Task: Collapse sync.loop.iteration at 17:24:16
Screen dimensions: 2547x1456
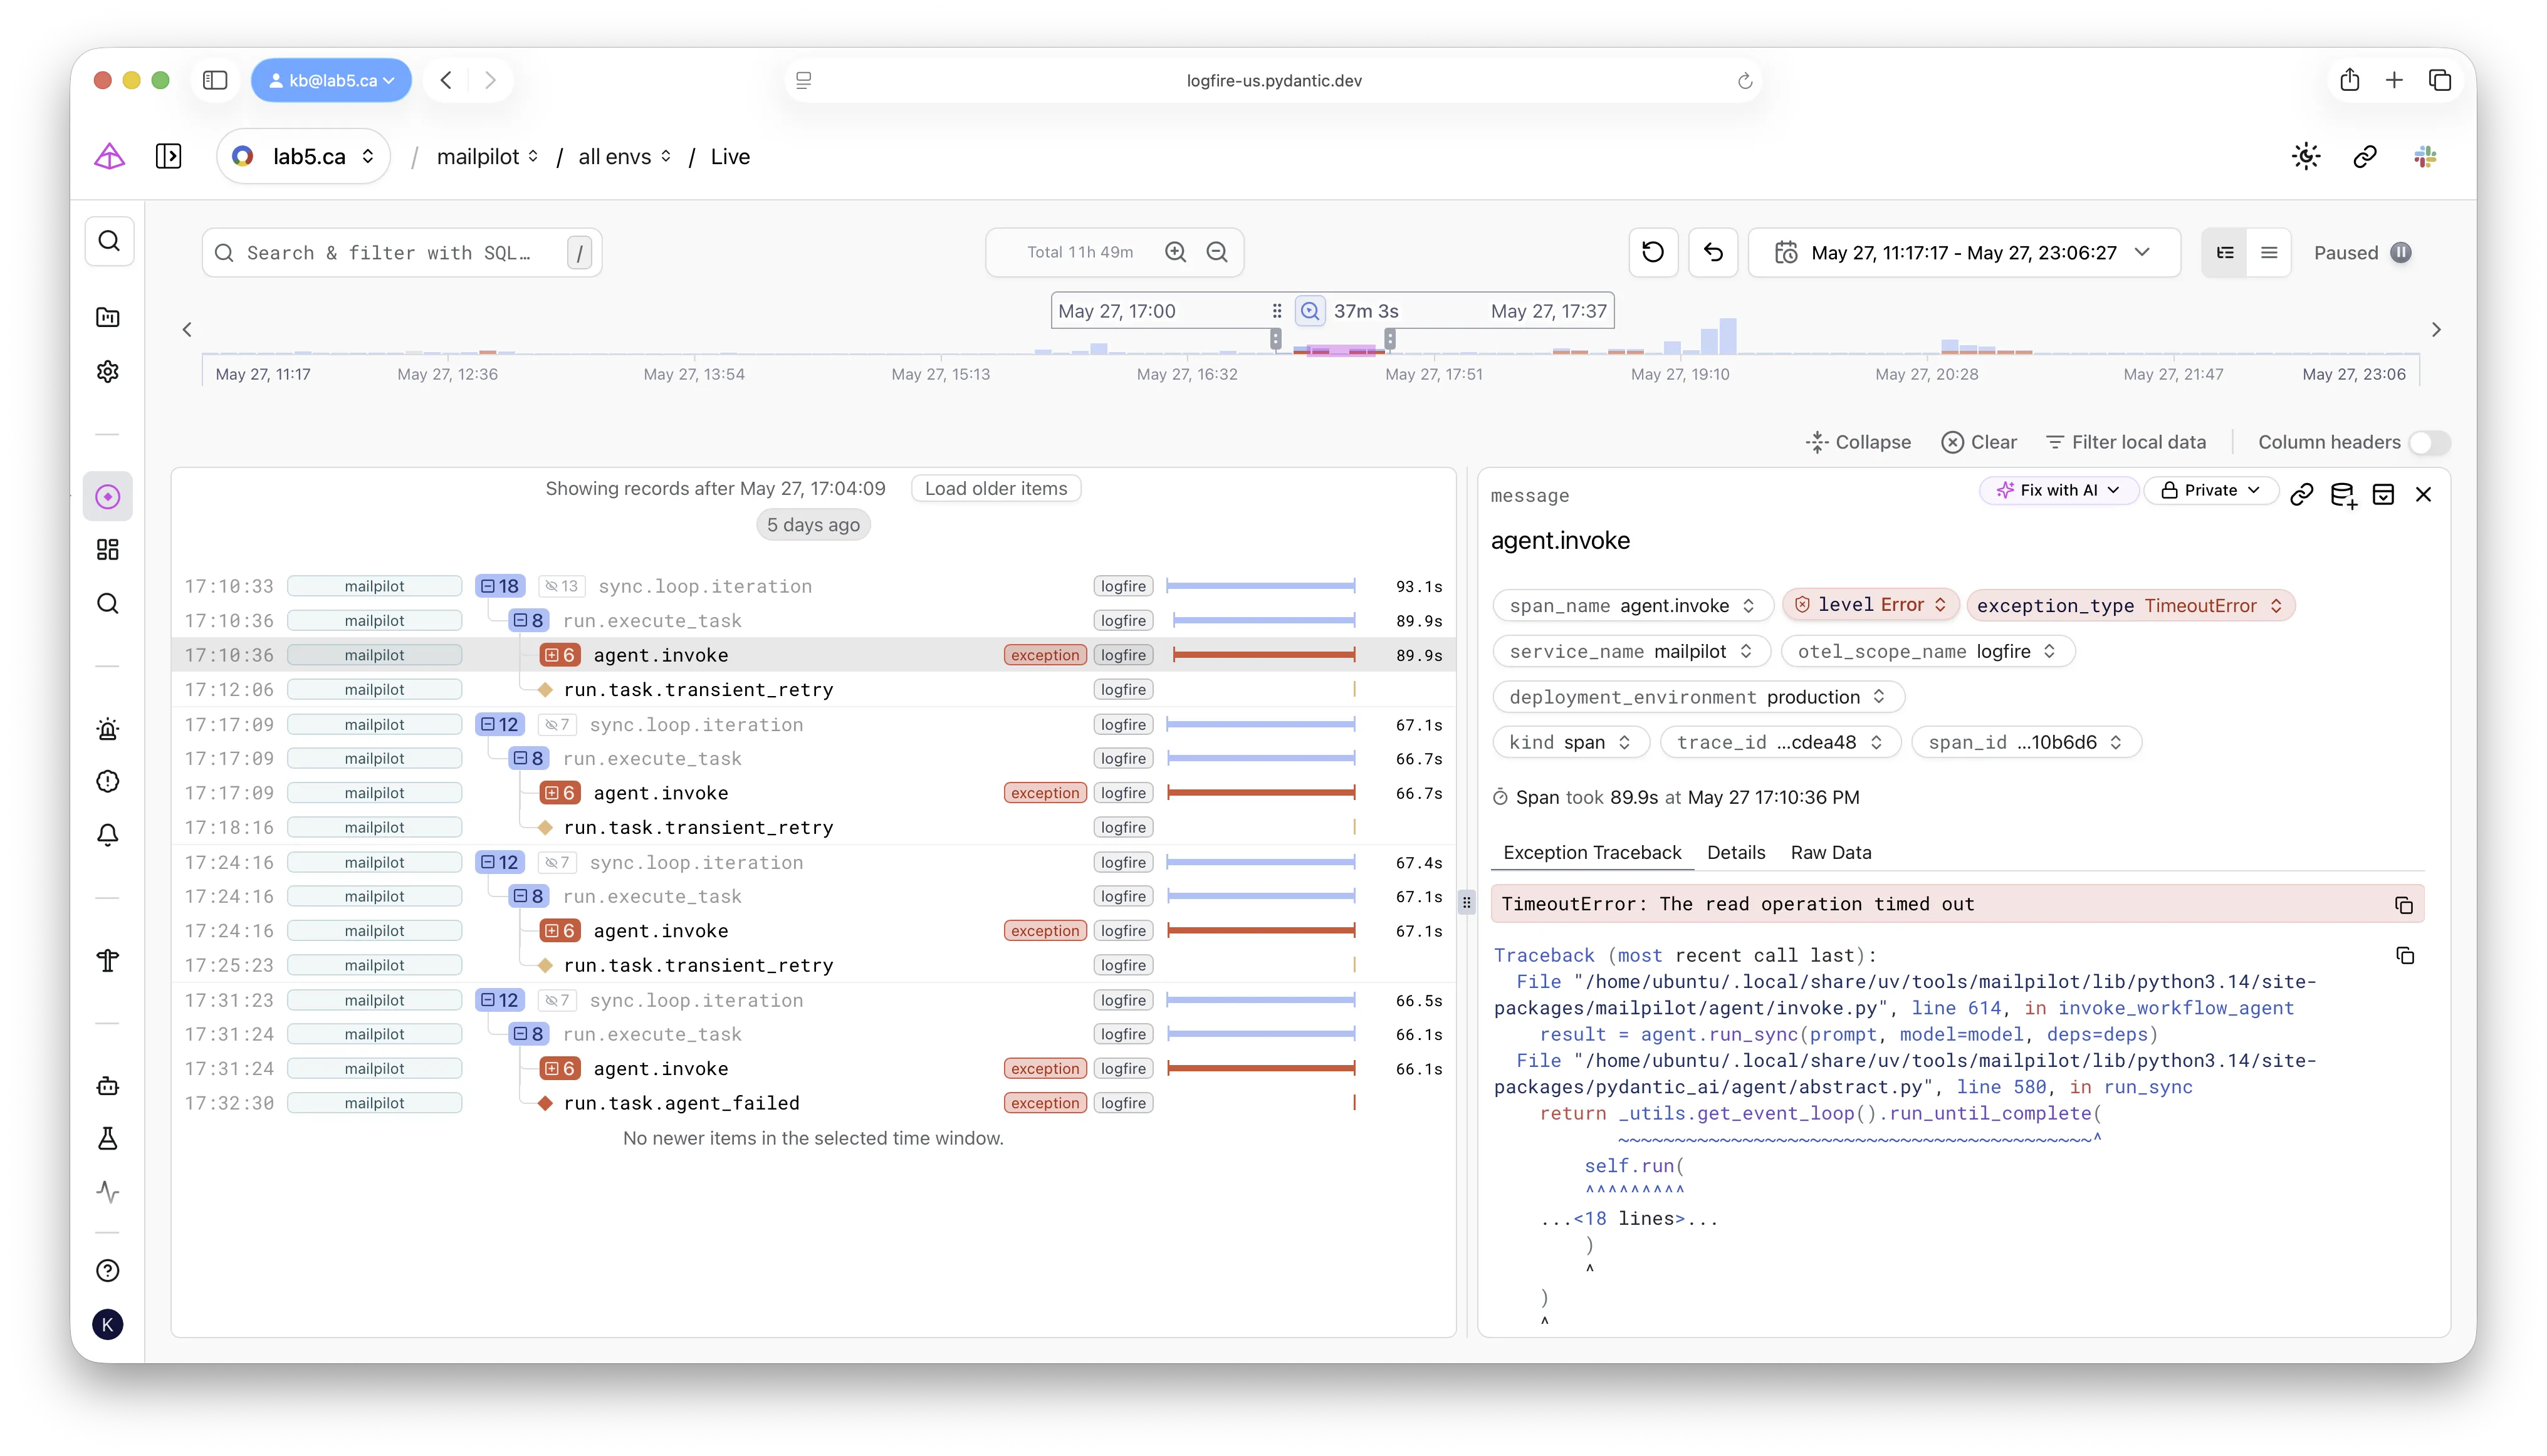Action: (x=499, y=862)
